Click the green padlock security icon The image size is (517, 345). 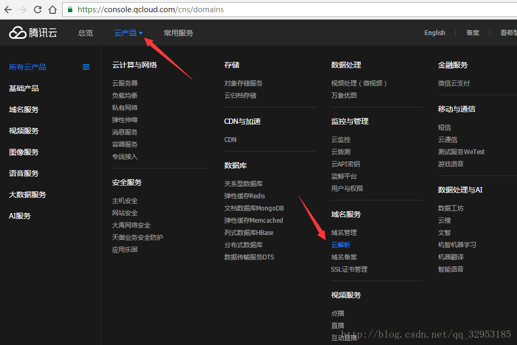pos(70,10)
